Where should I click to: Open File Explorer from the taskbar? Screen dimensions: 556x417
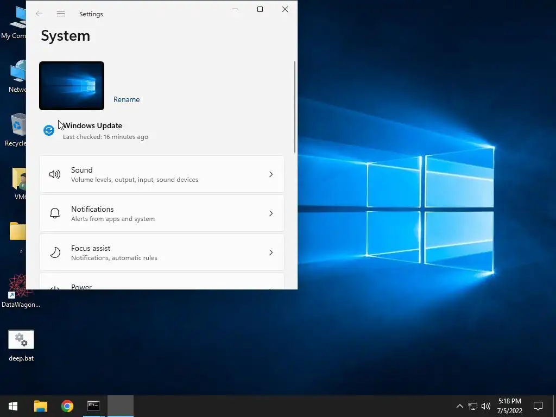coord(40,406)
